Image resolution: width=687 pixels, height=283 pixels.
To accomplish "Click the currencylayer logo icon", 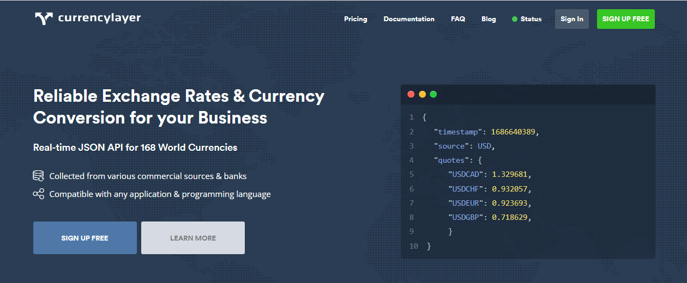I will point(44,19).
